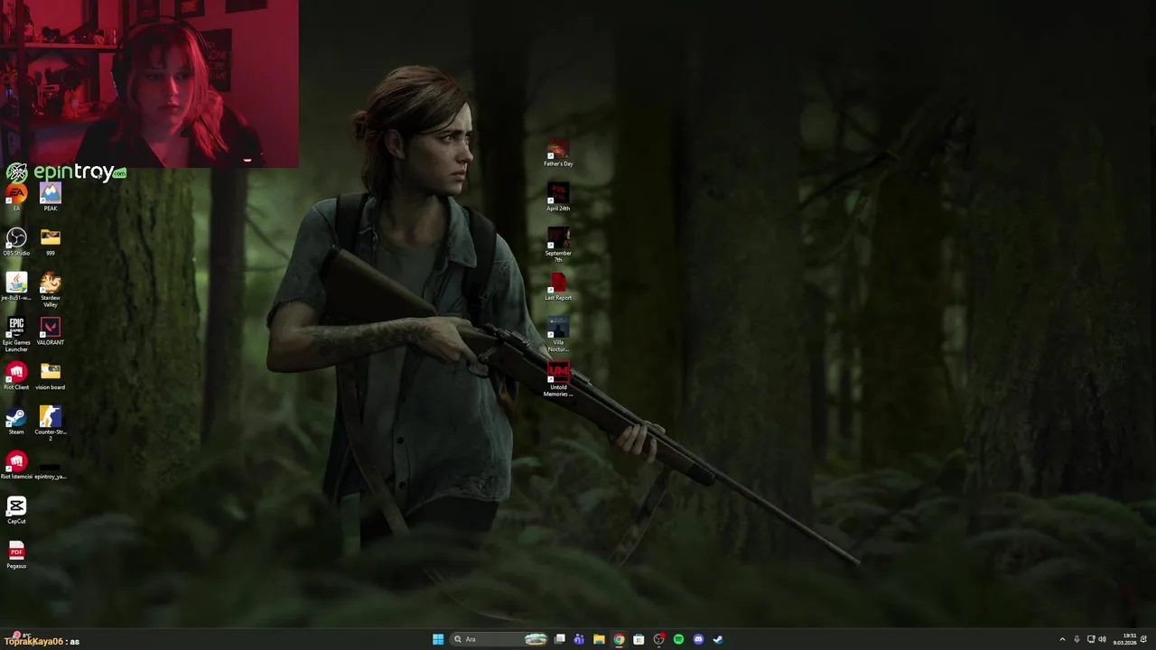Viewport: 1156px width, 650px height.
Task: Open Discord from the taskbar
Action: point(698,639)
